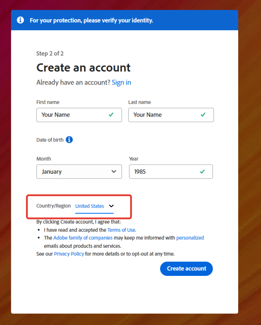Click the chevron arrow in Month dropdown

(x=114, y=172)
